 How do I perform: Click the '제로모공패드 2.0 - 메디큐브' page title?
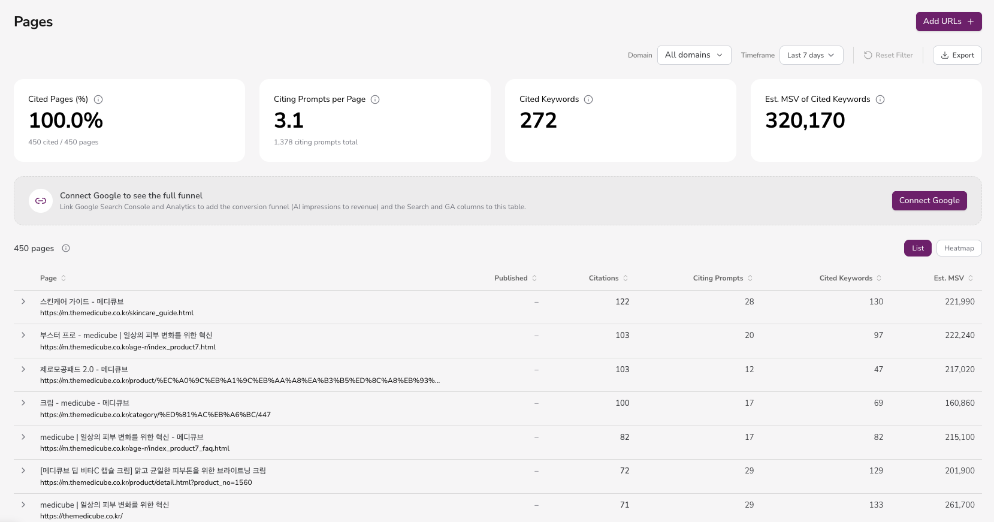point(84,369)
